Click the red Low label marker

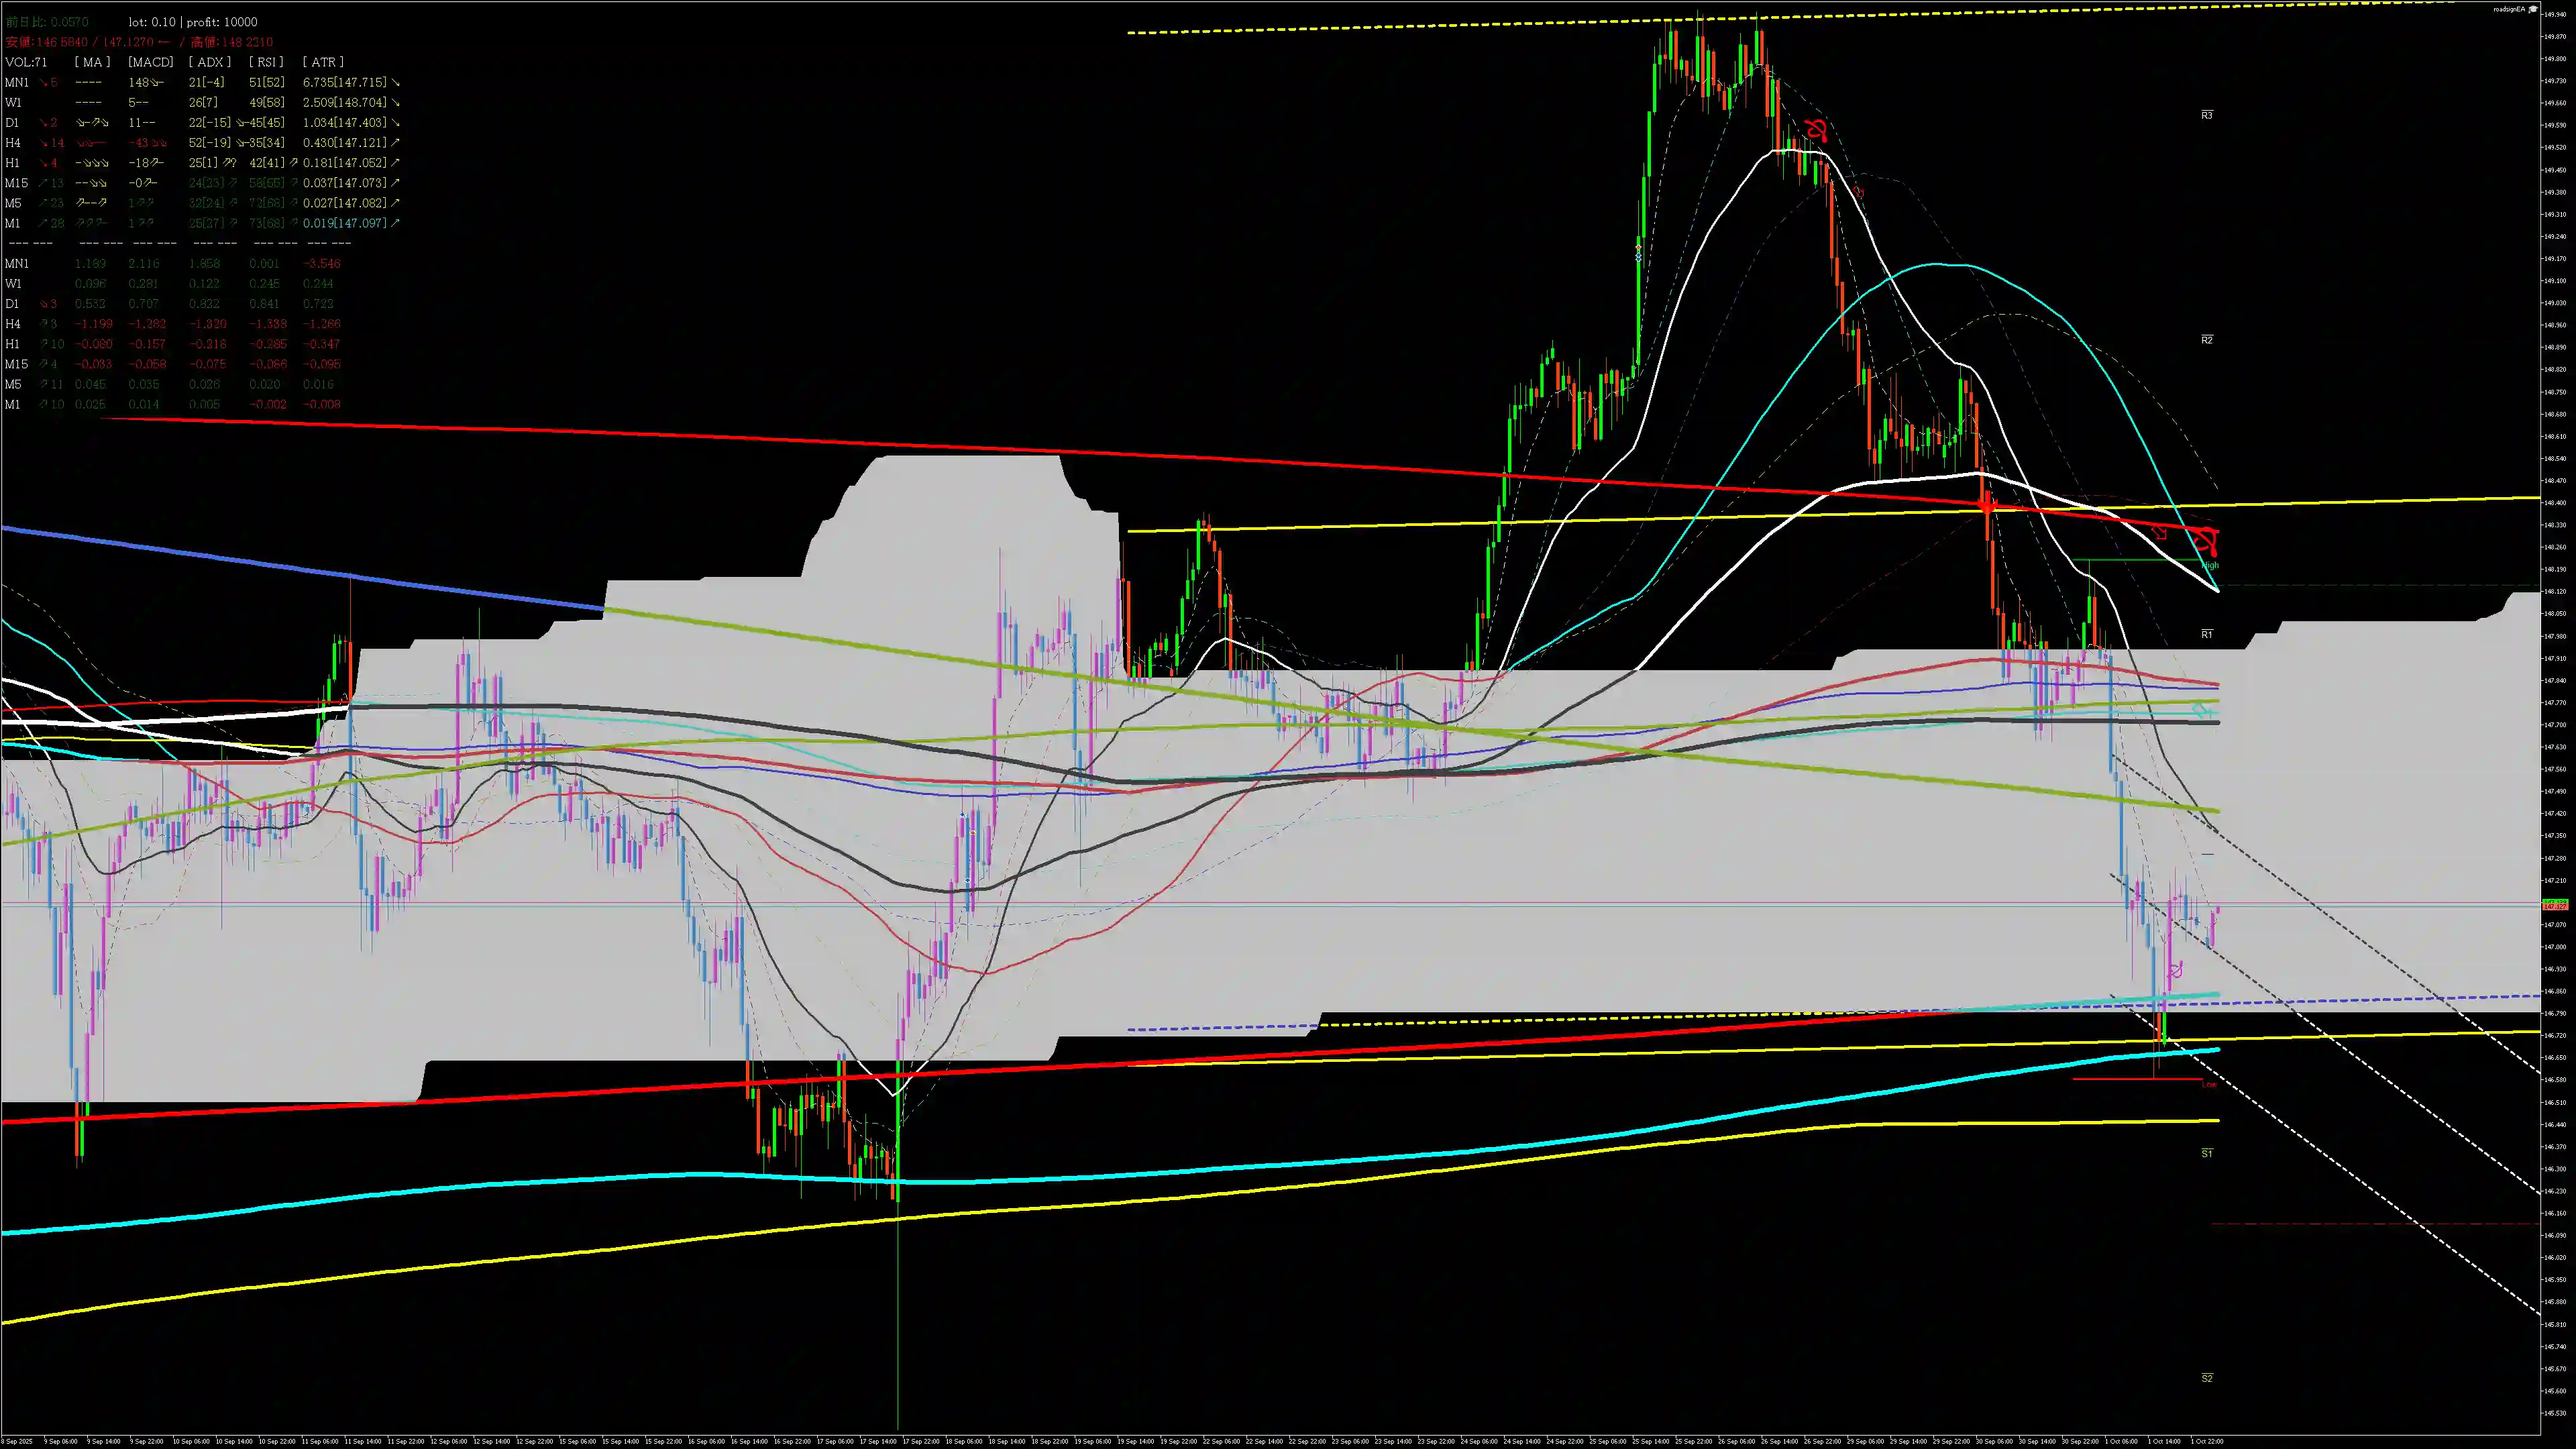coord(2209,1084)
